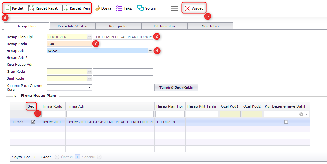Click the Kaydet Yeni toolbar icon

pyautogui.click(x=65, y=8)
